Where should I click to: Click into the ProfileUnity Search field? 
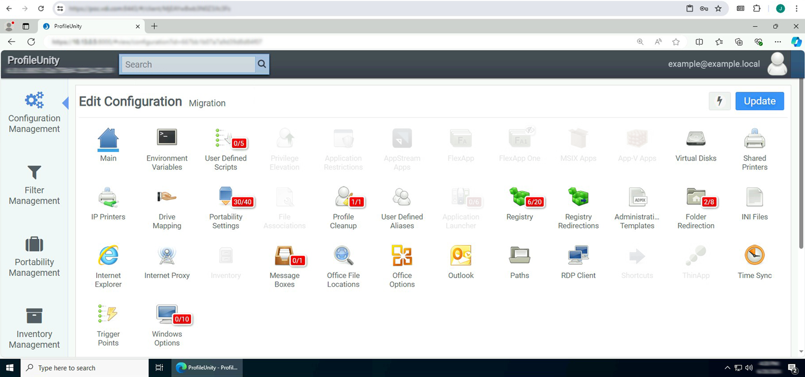pos(188,64)
